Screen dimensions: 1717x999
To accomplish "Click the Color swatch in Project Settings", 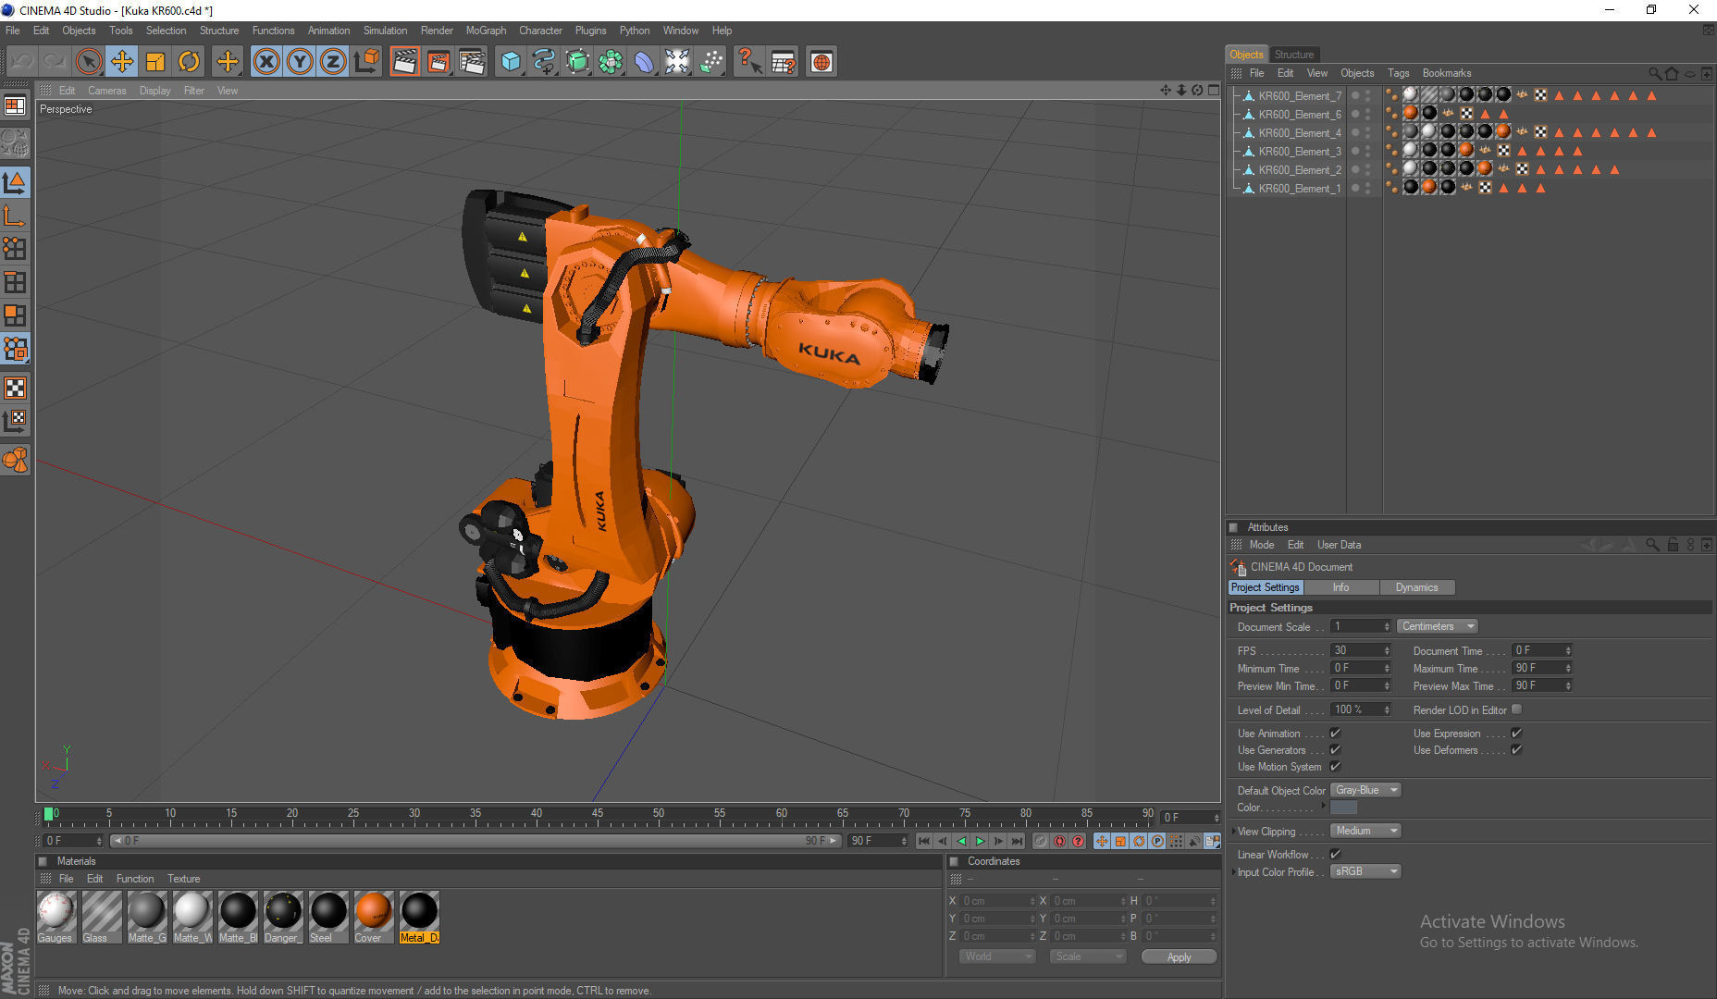I will (1343, 808).
